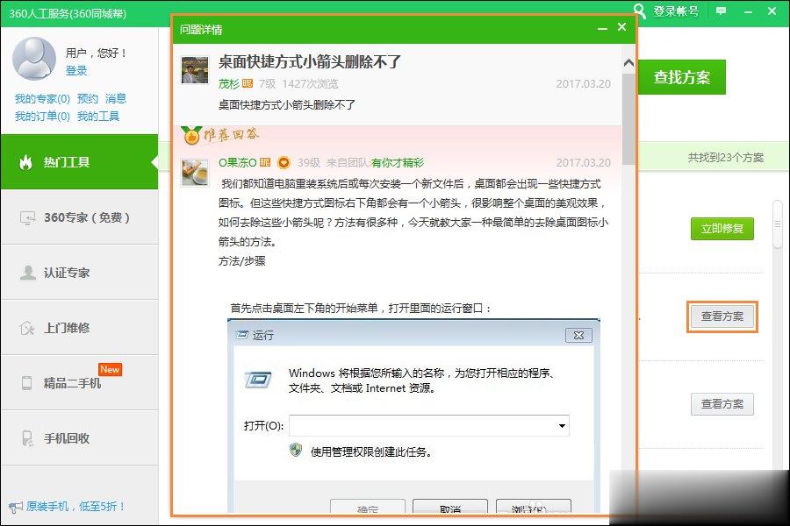Image resolution: width=790 pixels, height=526 pixels.
Task: Minimize the 问题详情 dialog
Action: click(x=602, y=29)
